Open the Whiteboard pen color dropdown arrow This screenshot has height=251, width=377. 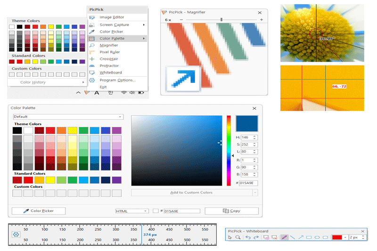[x=345, y=237]
